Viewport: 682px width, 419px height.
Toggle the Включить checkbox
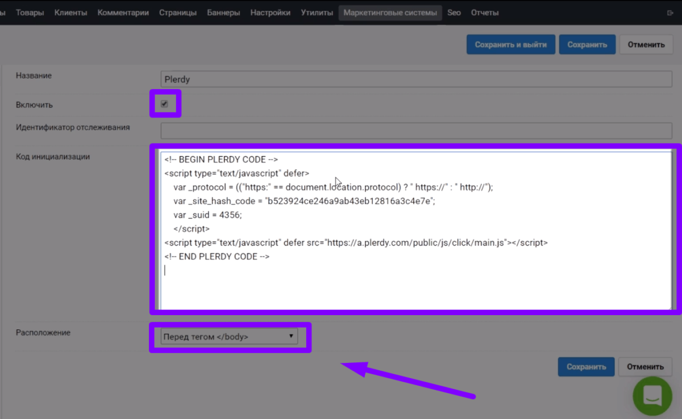click(165, 104)
